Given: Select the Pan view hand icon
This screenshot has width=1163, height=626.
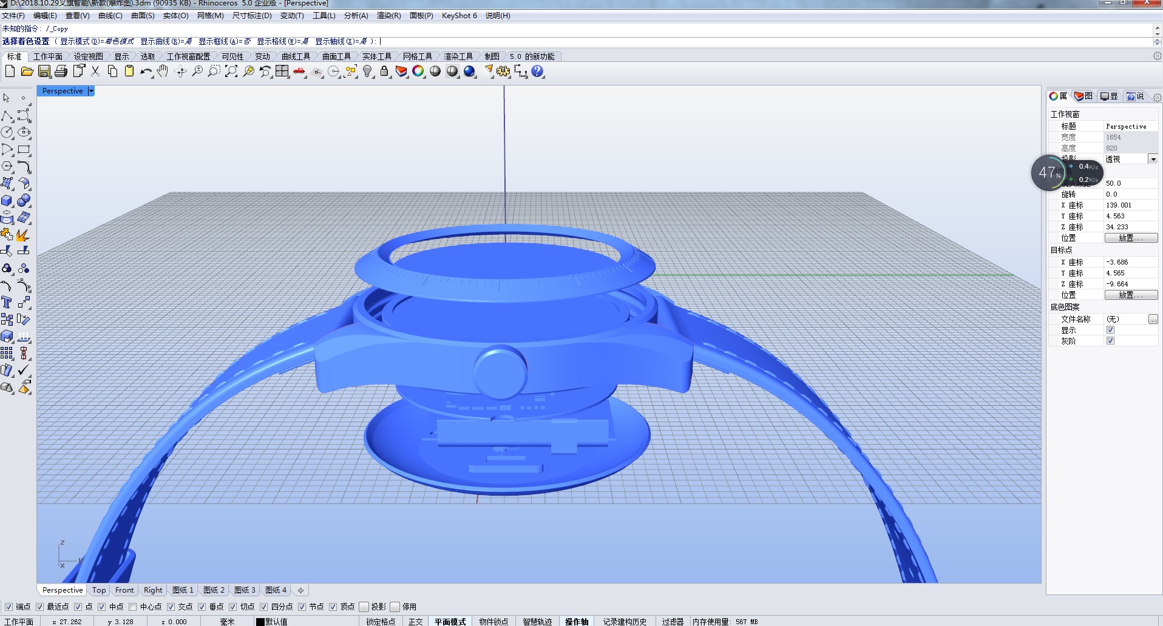Looking at the screenshot, I should (161, 71).
